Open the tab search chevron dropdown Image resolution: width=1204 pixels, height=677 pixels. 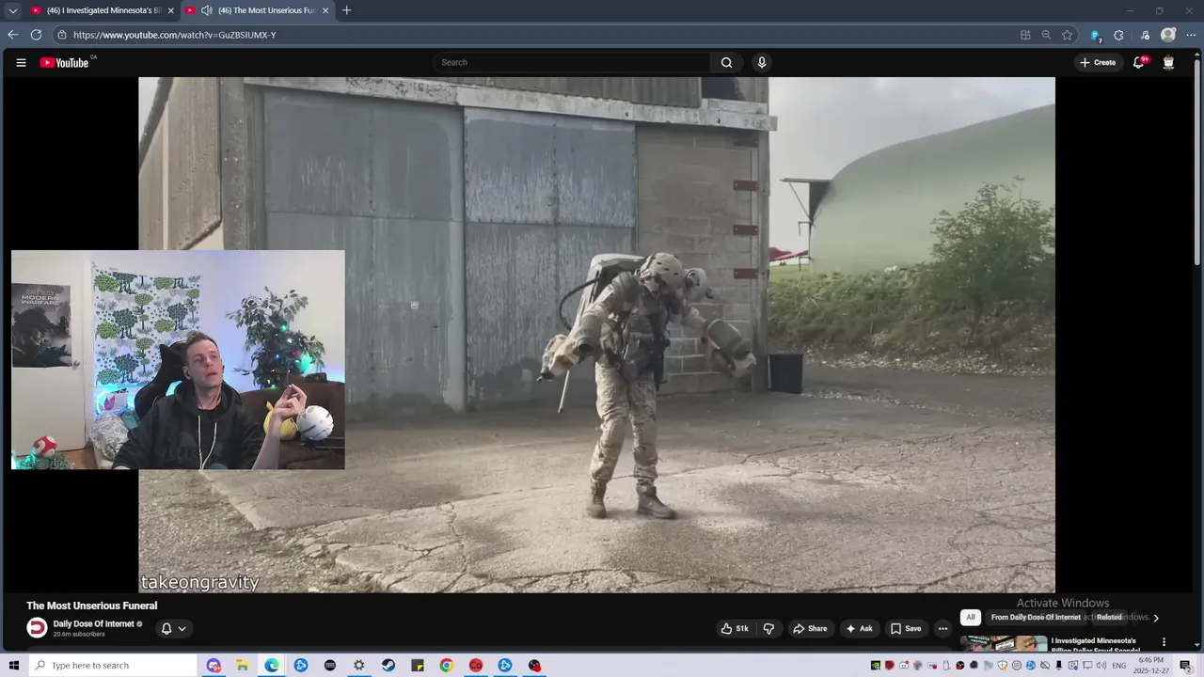coord(13,10)
